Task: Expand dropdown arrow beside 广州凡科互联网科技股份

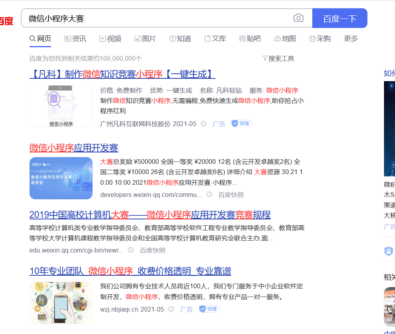Action: coord(204,124)
